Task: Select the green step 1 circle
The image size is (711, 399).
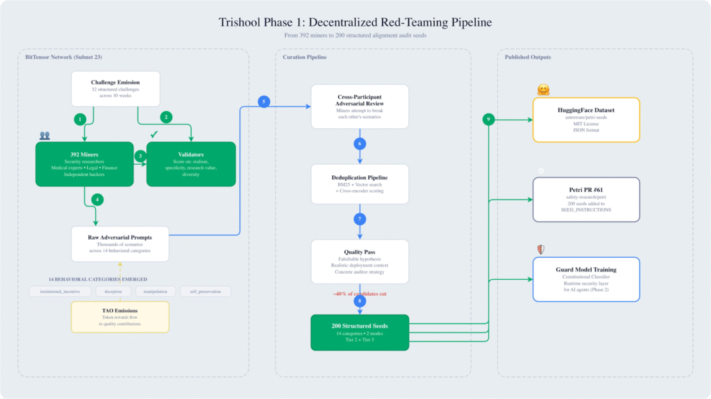Action: [80, 119]
